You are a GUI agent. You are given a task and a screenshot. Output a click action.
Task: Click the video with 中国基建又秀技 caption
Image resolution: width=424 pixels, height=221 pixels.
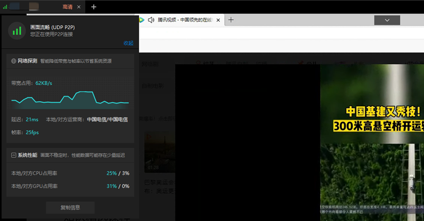click(x=372, y=143)
